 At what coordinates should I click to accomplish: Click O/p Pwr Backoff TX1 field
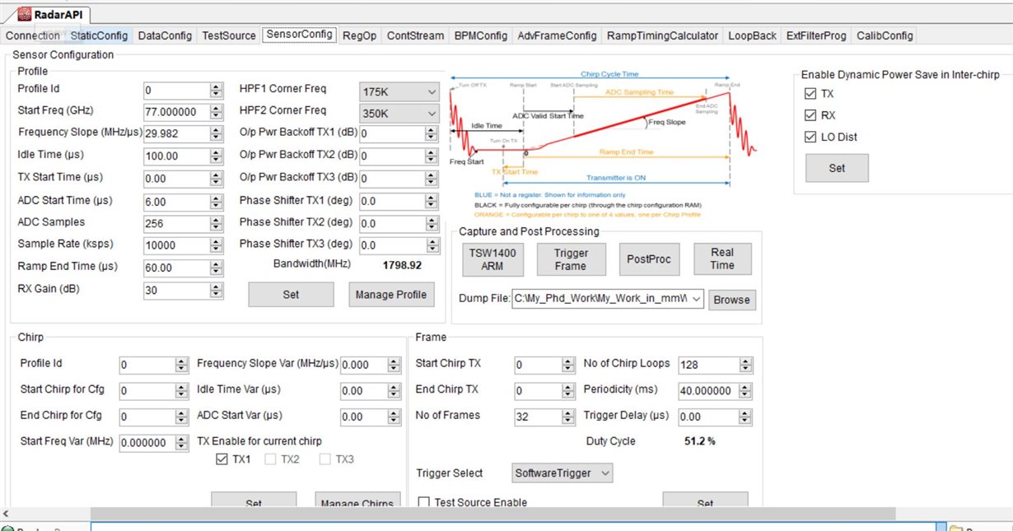392,133
